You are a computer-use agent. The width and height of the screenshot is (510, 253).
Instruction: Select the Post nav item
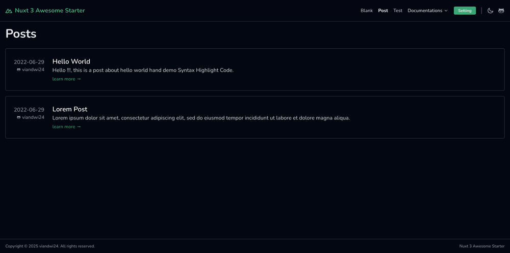click(x=383, y=11)
